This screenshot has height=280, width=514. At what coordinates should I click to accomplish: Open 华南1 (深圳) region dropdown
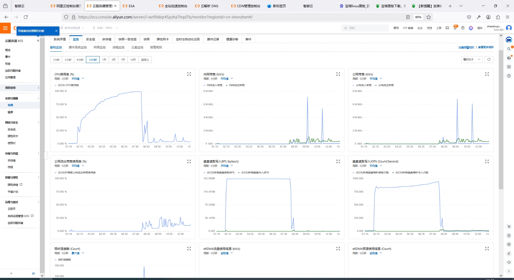coord(105,28)
